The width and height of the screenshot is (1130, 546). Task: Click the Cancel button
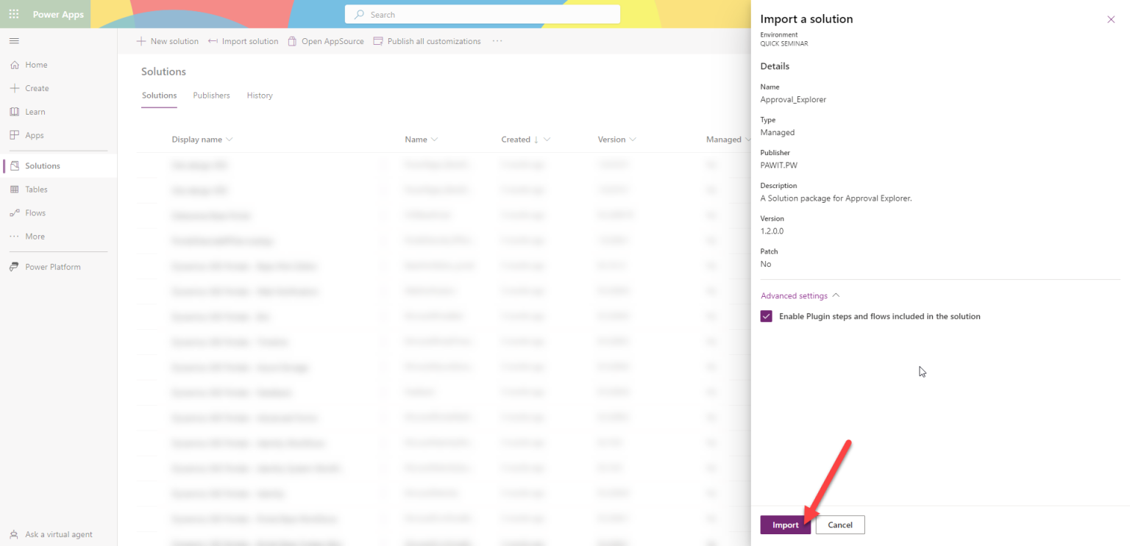(840, 525)
